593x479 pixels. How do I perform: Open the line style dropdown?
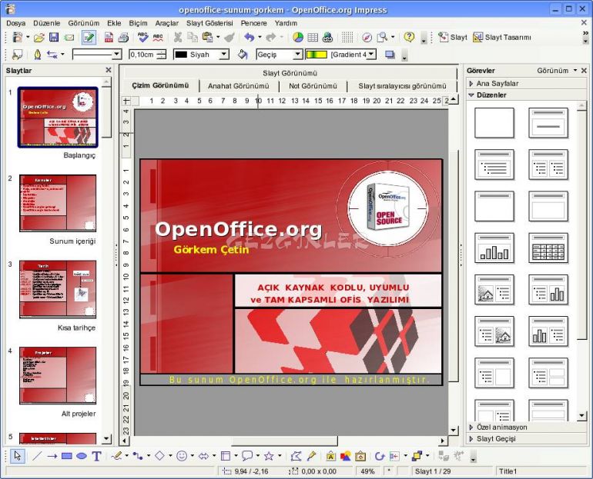(x=116, y=55)
